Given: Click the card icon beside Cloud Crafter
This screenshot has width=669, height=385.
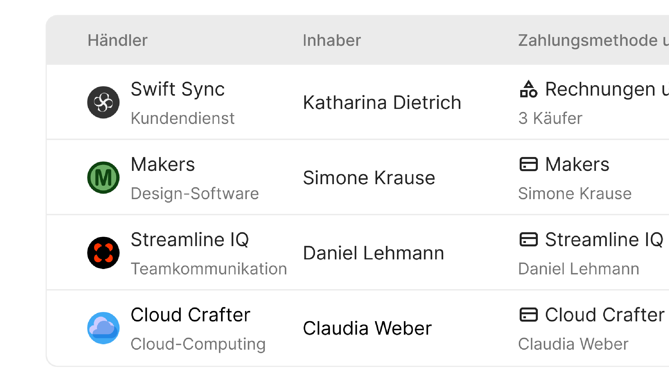Looking at the screenshot, I should 528,315.
